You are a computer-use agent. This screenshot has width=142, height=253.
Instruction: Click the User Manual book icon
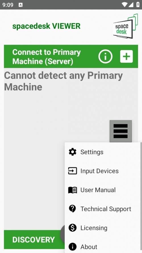72,190
